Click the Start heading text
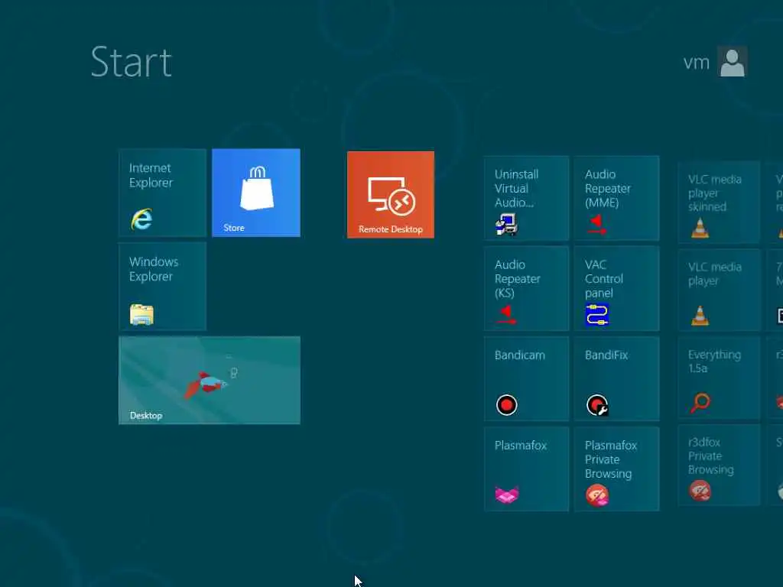This screenshot has width=783, height=587. click(132, 62)
